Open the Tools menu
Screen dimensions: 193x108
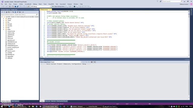[x=45, y=4]
